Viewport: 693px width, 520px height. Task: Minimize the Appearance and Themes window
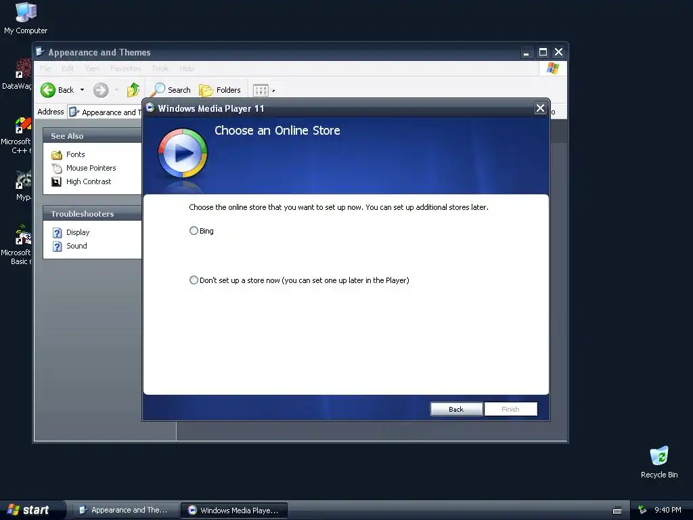coord(526,52)
